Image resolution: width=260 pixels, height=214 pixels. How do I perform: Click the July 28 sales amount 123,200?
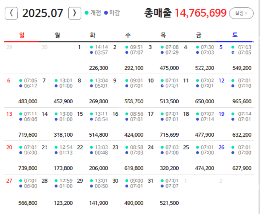(63, 203)
